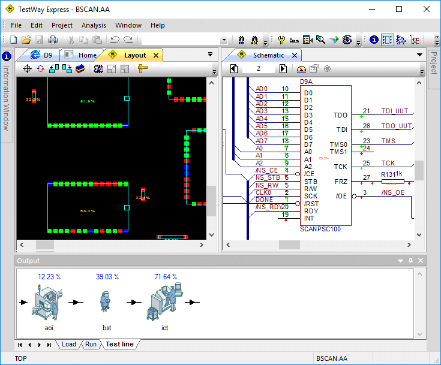Open the Analysis menu
Screen dimensions: 441x365
(x=94, y=25)
